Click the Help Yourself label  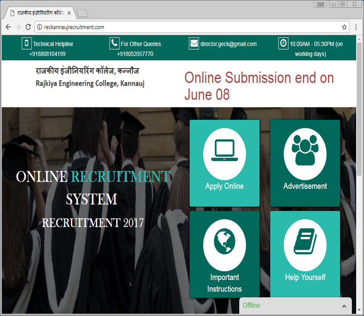tap(305, 277)
